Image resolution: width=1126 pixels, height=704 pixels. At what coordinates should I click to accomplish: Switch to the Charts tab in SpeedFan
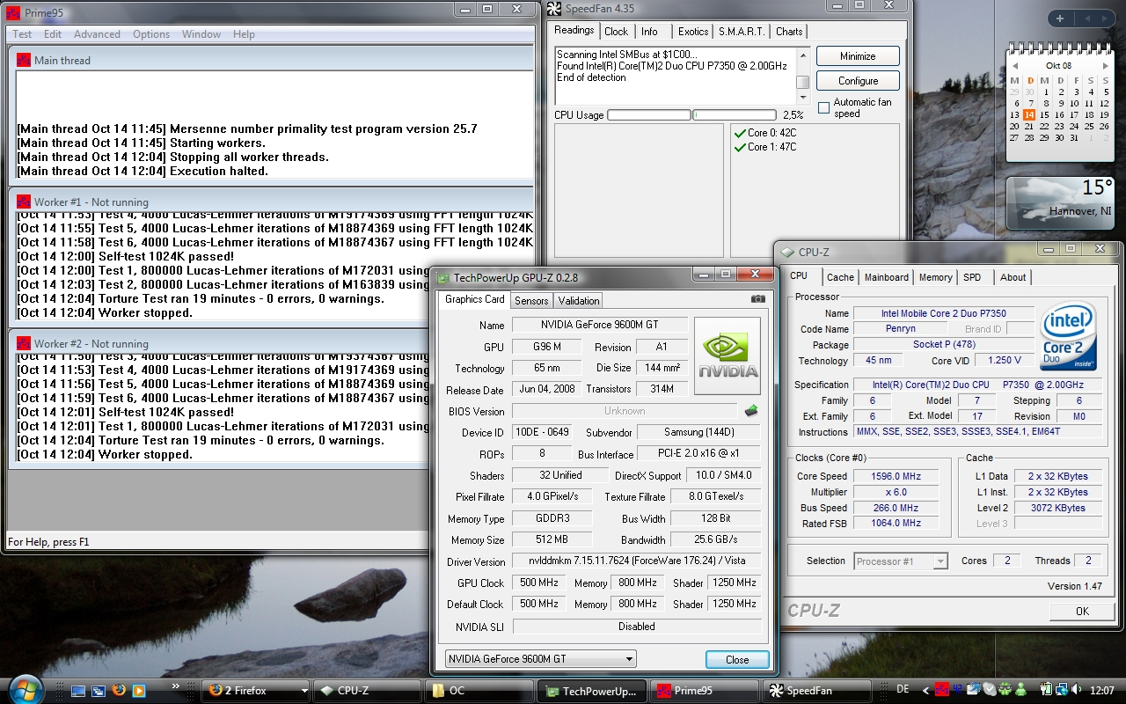click(789, 32)
